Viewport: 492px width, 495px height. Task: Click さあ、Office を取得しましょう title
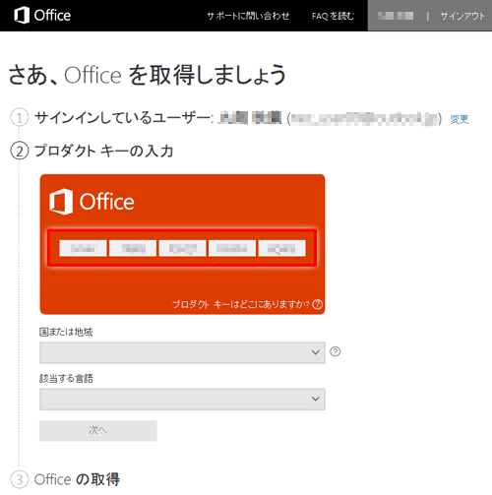148,75
